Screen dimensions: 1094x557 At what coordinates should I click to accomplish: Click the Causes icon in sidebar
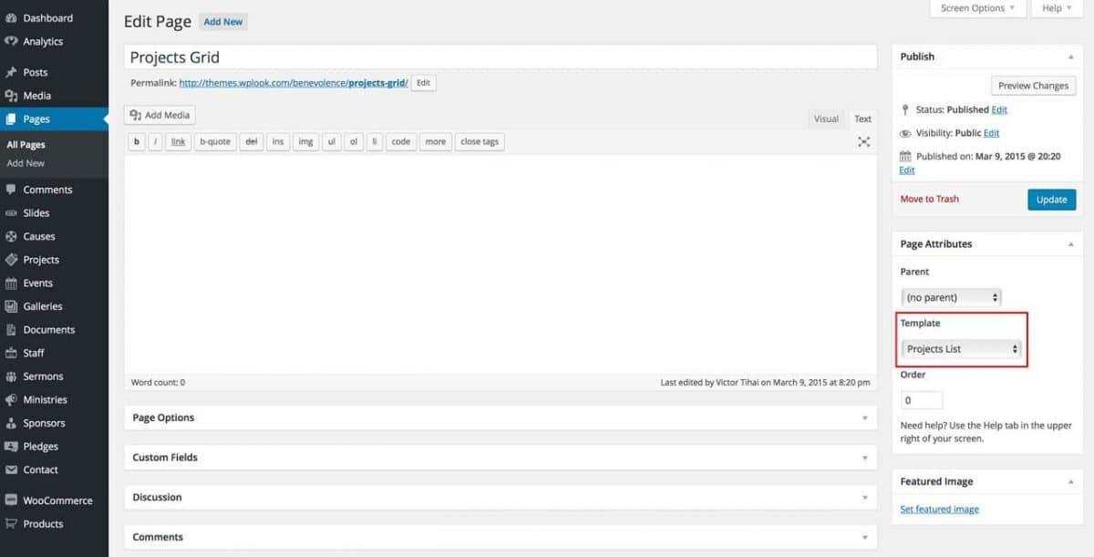pyautogui.click(x=11, y=236)
